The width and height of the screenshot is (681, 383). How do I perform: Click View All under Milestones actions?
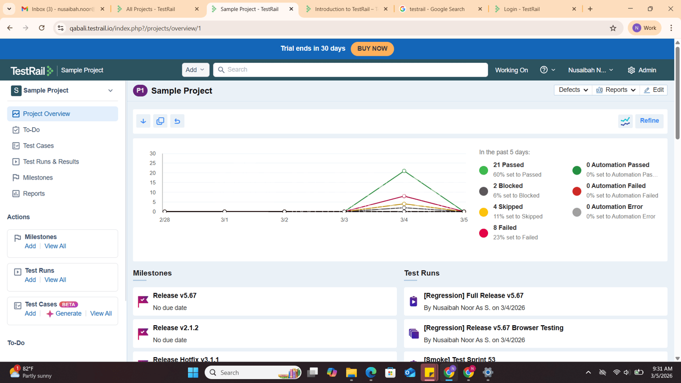(55, 246)
